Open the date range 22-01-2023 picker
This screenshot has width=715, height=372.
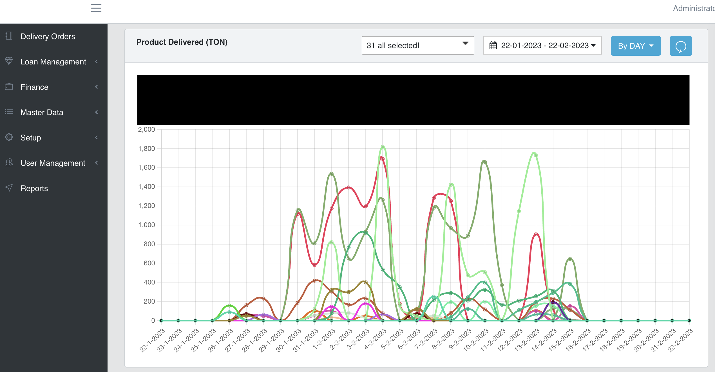tap(542, 45)
